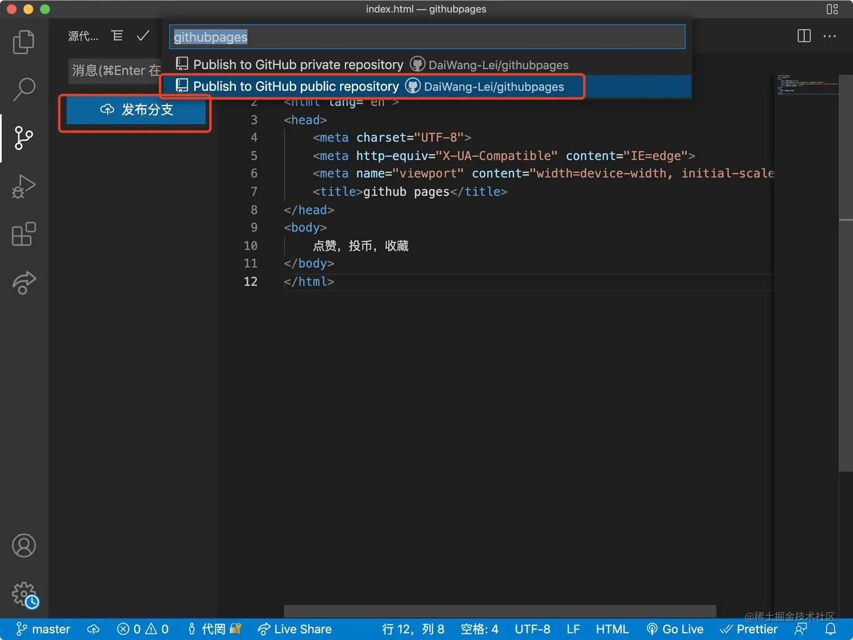Viewport: 853px width, 640px height.
Task: Click the viewport meta tag line
Action: (x=543, y=174)
